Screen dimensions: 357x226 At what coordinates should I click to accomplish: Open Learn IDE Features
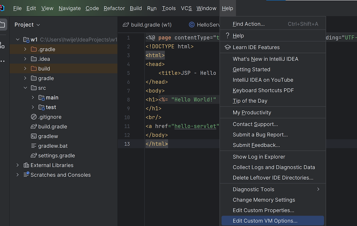point(273,47)
